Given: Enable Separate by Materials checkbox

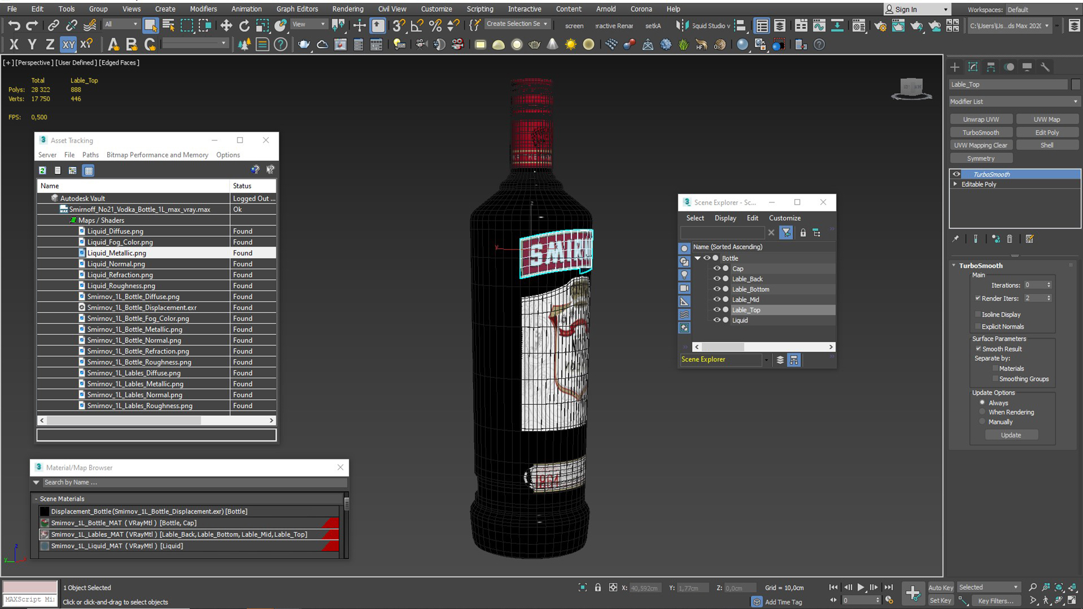Looking at the screenshot, I should point(996,368).
